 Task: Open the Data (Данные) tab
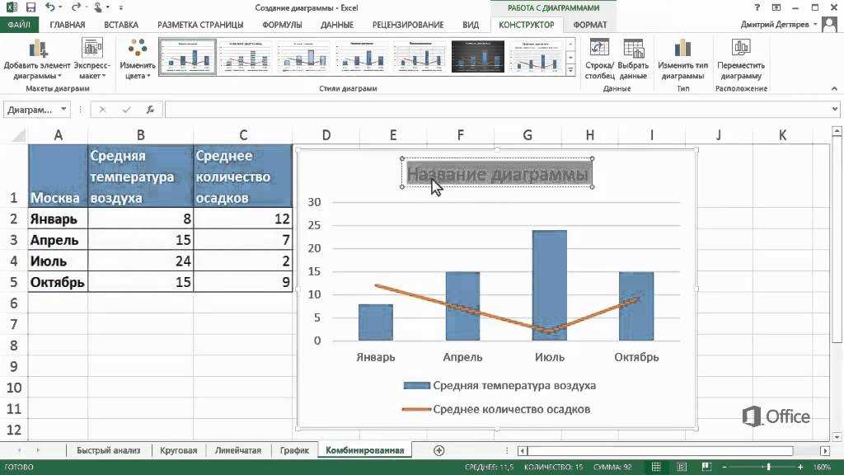tap(337, 25)
